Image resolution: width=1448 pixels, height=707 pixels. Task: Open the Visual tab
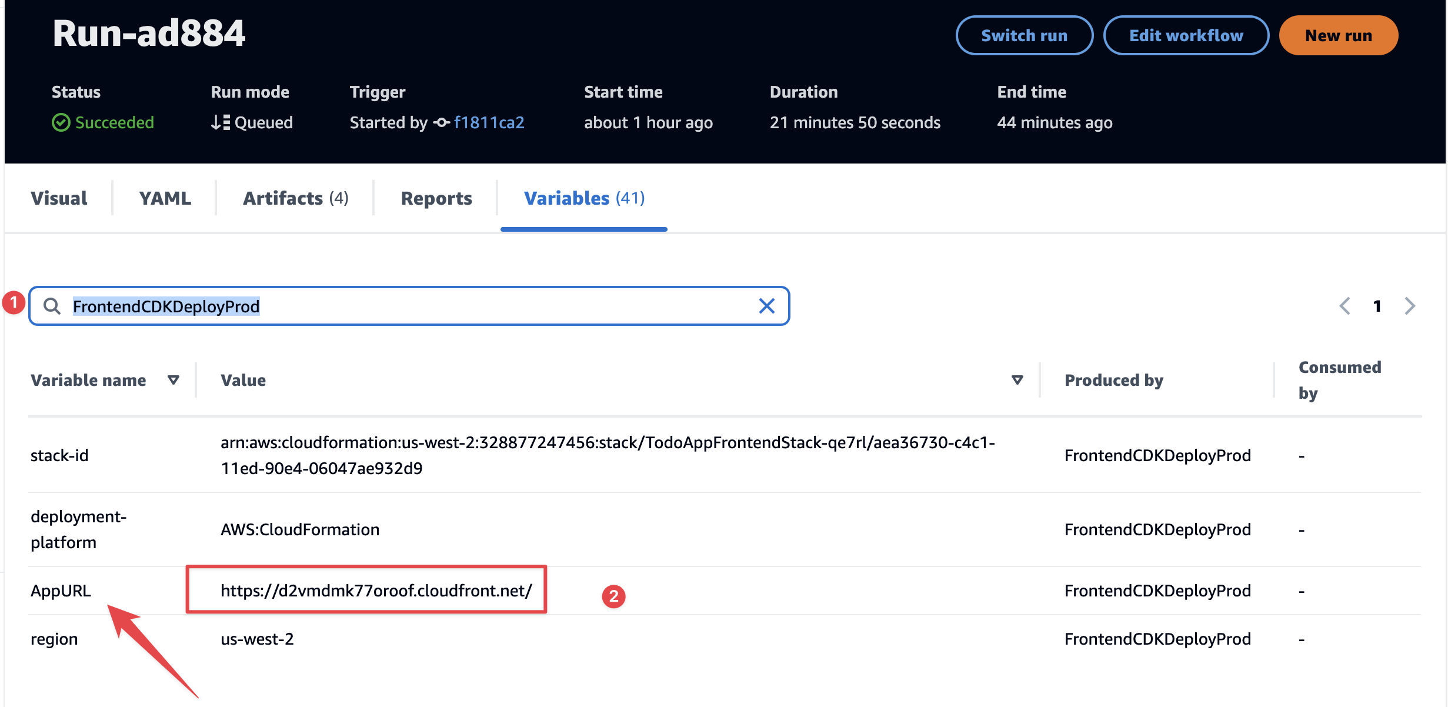click(x=59, y=198)
